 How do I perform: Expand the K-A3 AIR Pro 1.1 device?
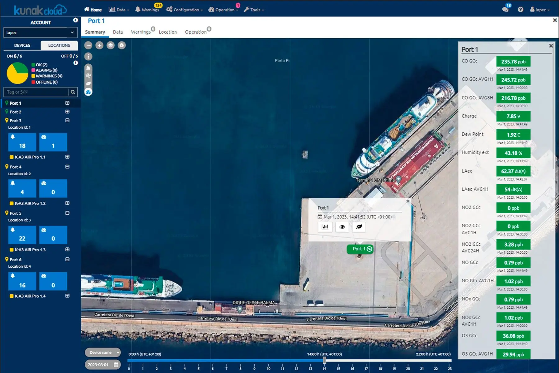coord(67,157)
